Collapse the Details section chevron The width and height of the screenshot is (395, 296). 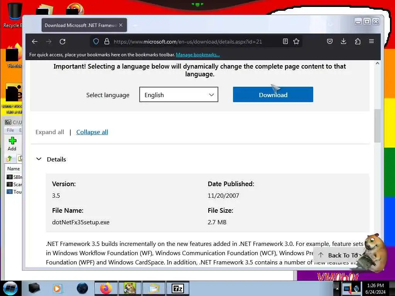point(39,159)
